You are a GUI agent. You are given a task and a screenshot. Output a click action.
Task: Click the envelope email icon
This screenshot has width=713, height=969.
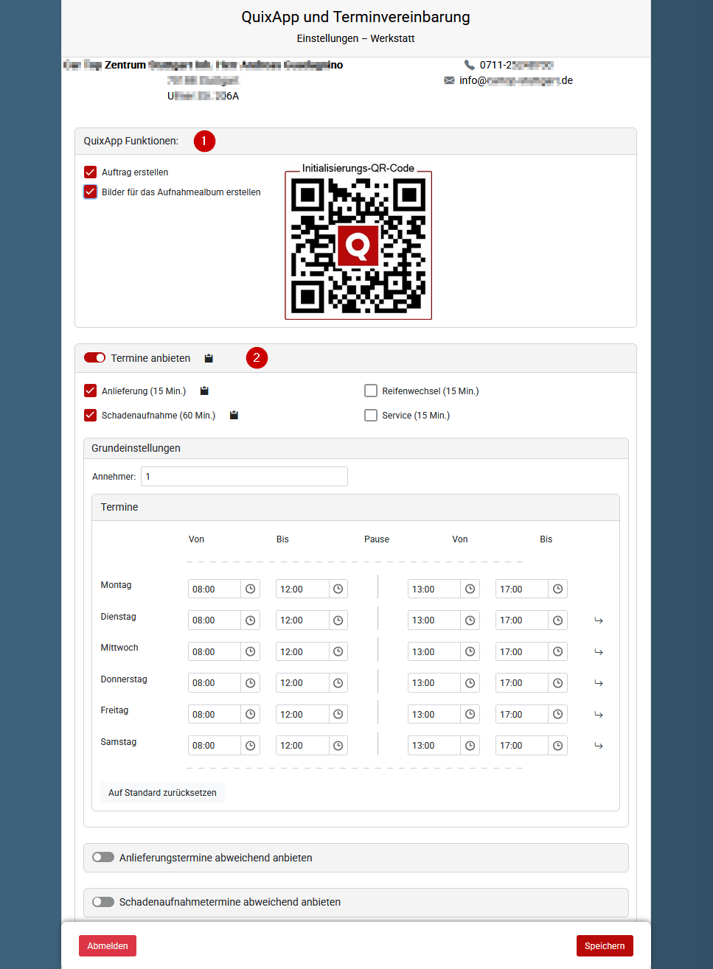(449, 80)
